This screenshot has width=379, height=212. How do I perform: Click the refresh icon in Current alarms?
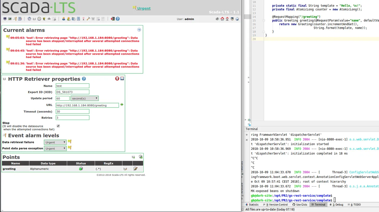coord(139,30)
